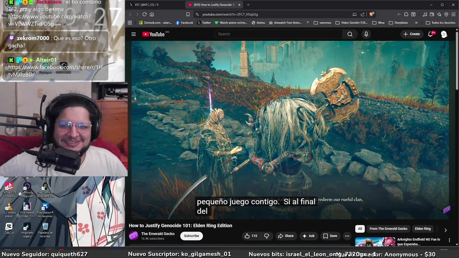
Task: Select the VLC media player desktop icon
Action: pos(9,210)
